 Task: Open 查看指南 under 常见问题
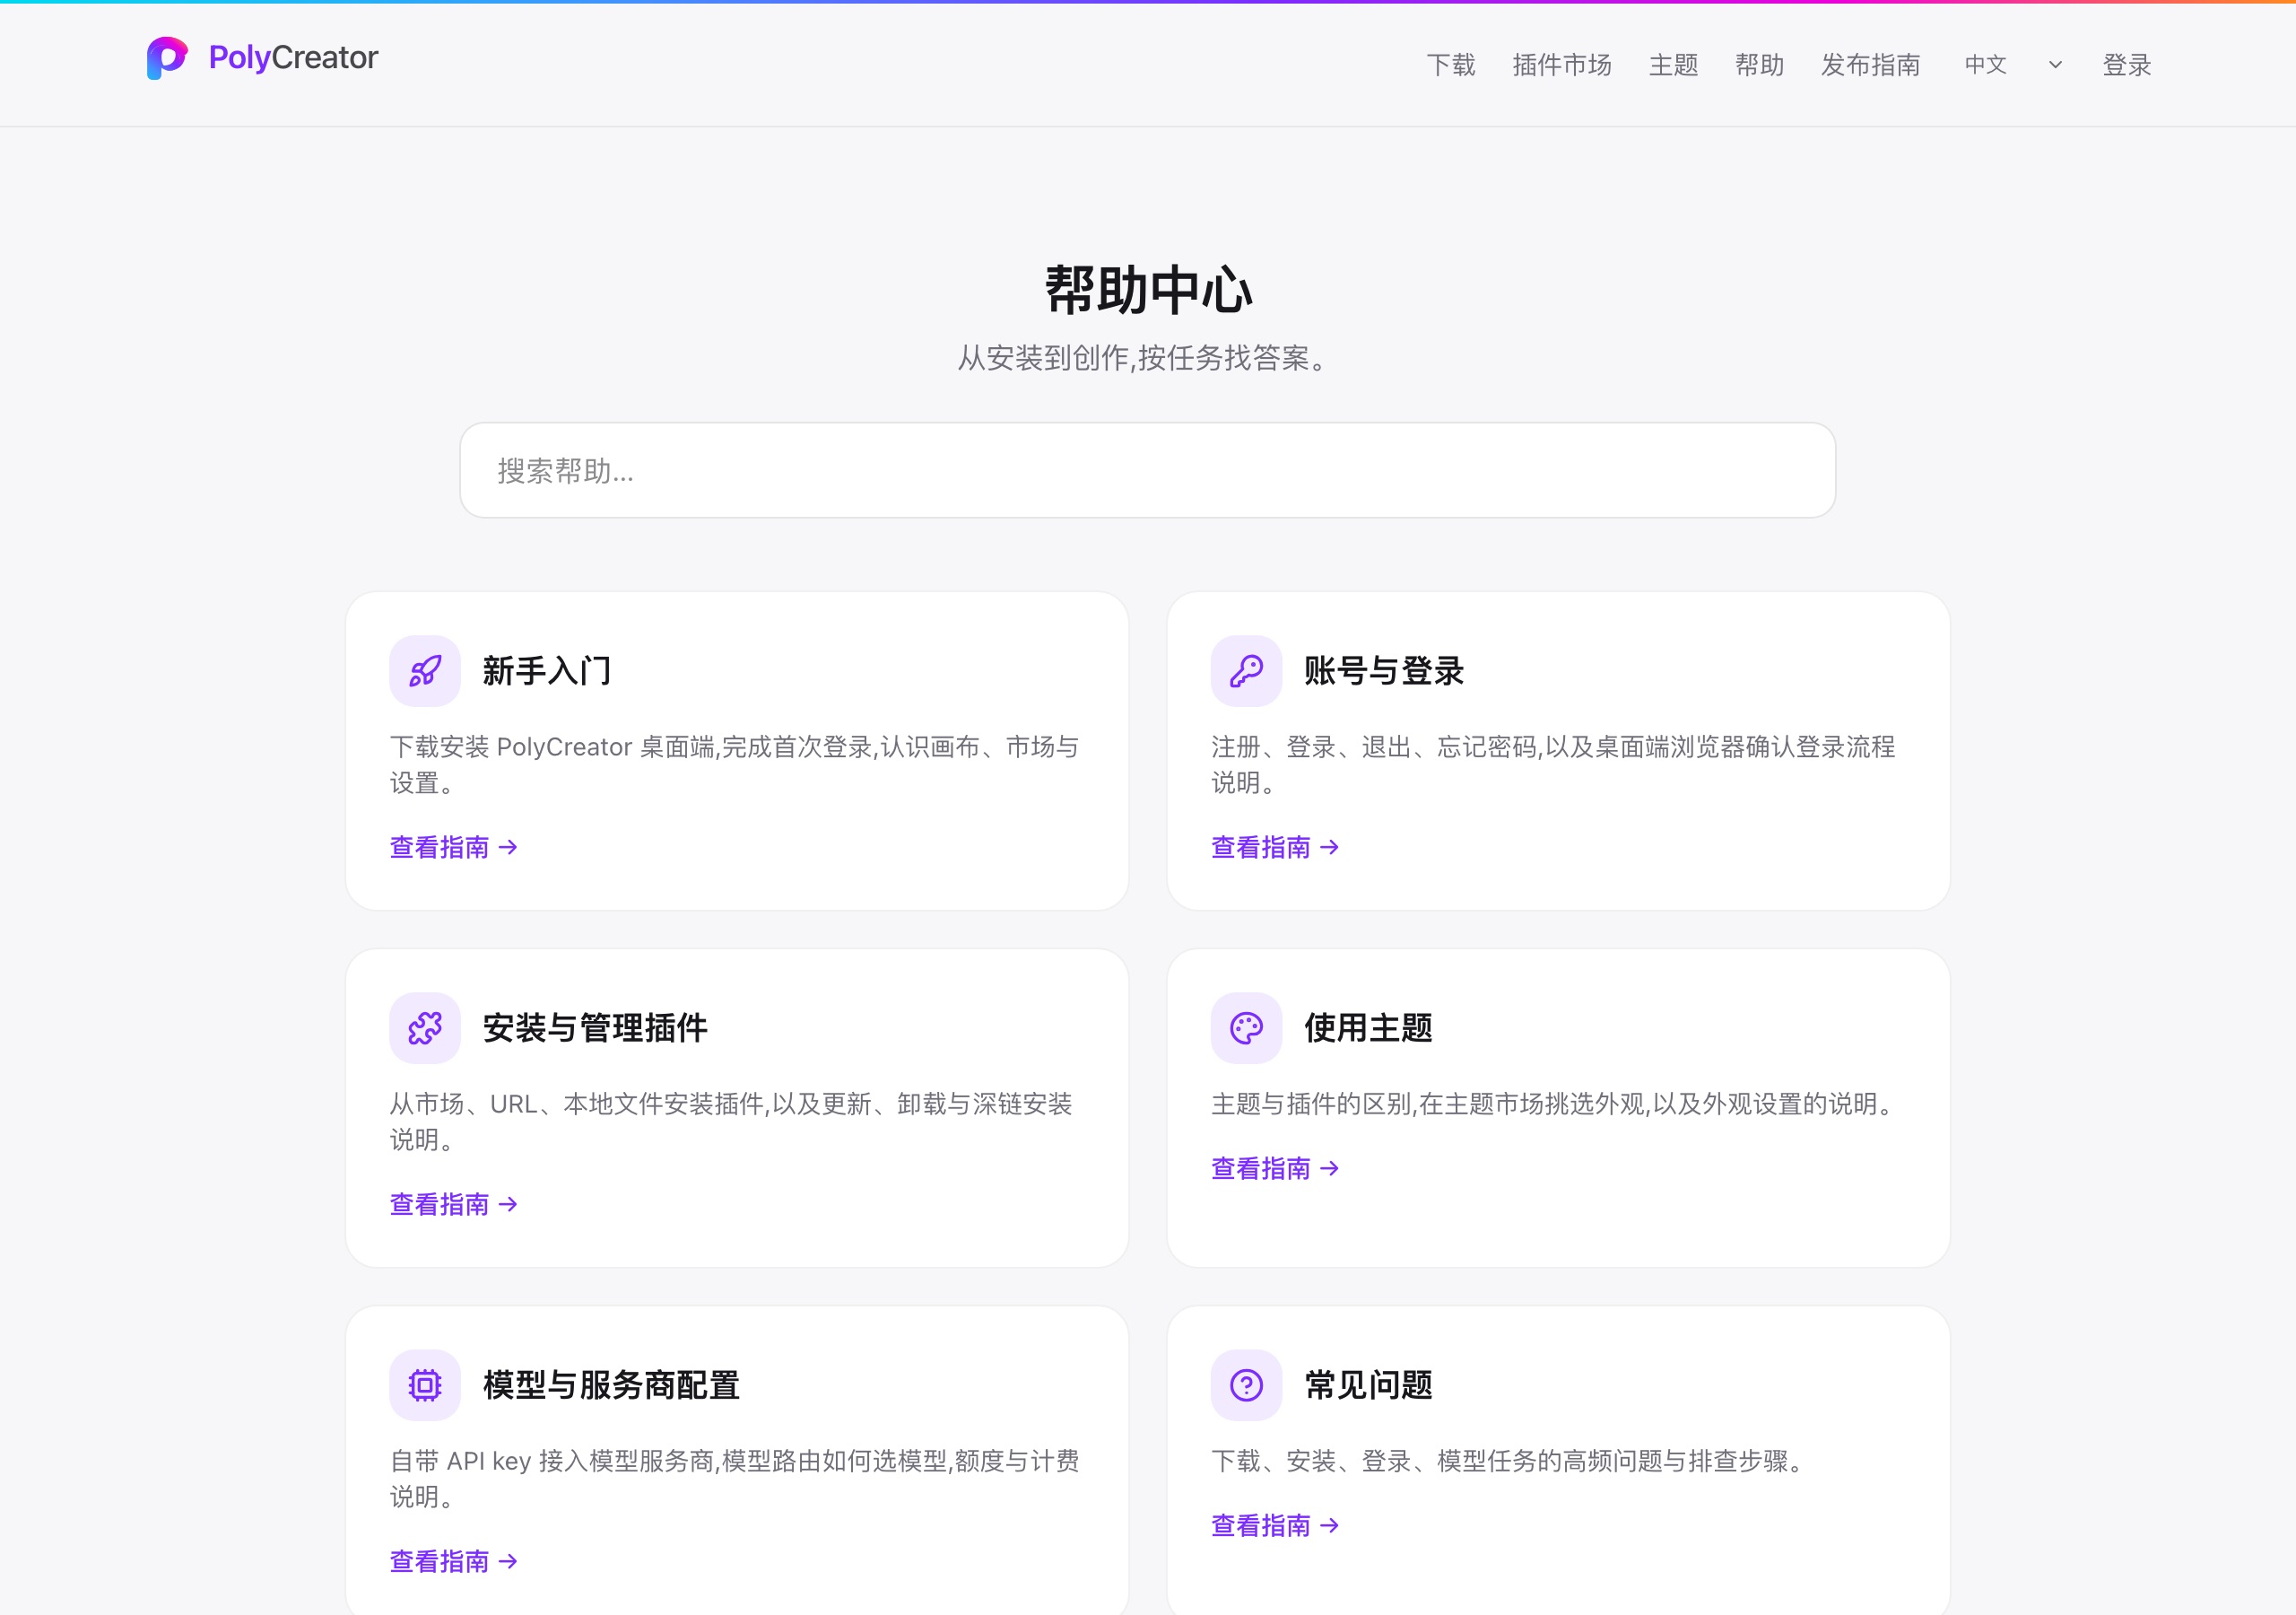(1275, 1526)
